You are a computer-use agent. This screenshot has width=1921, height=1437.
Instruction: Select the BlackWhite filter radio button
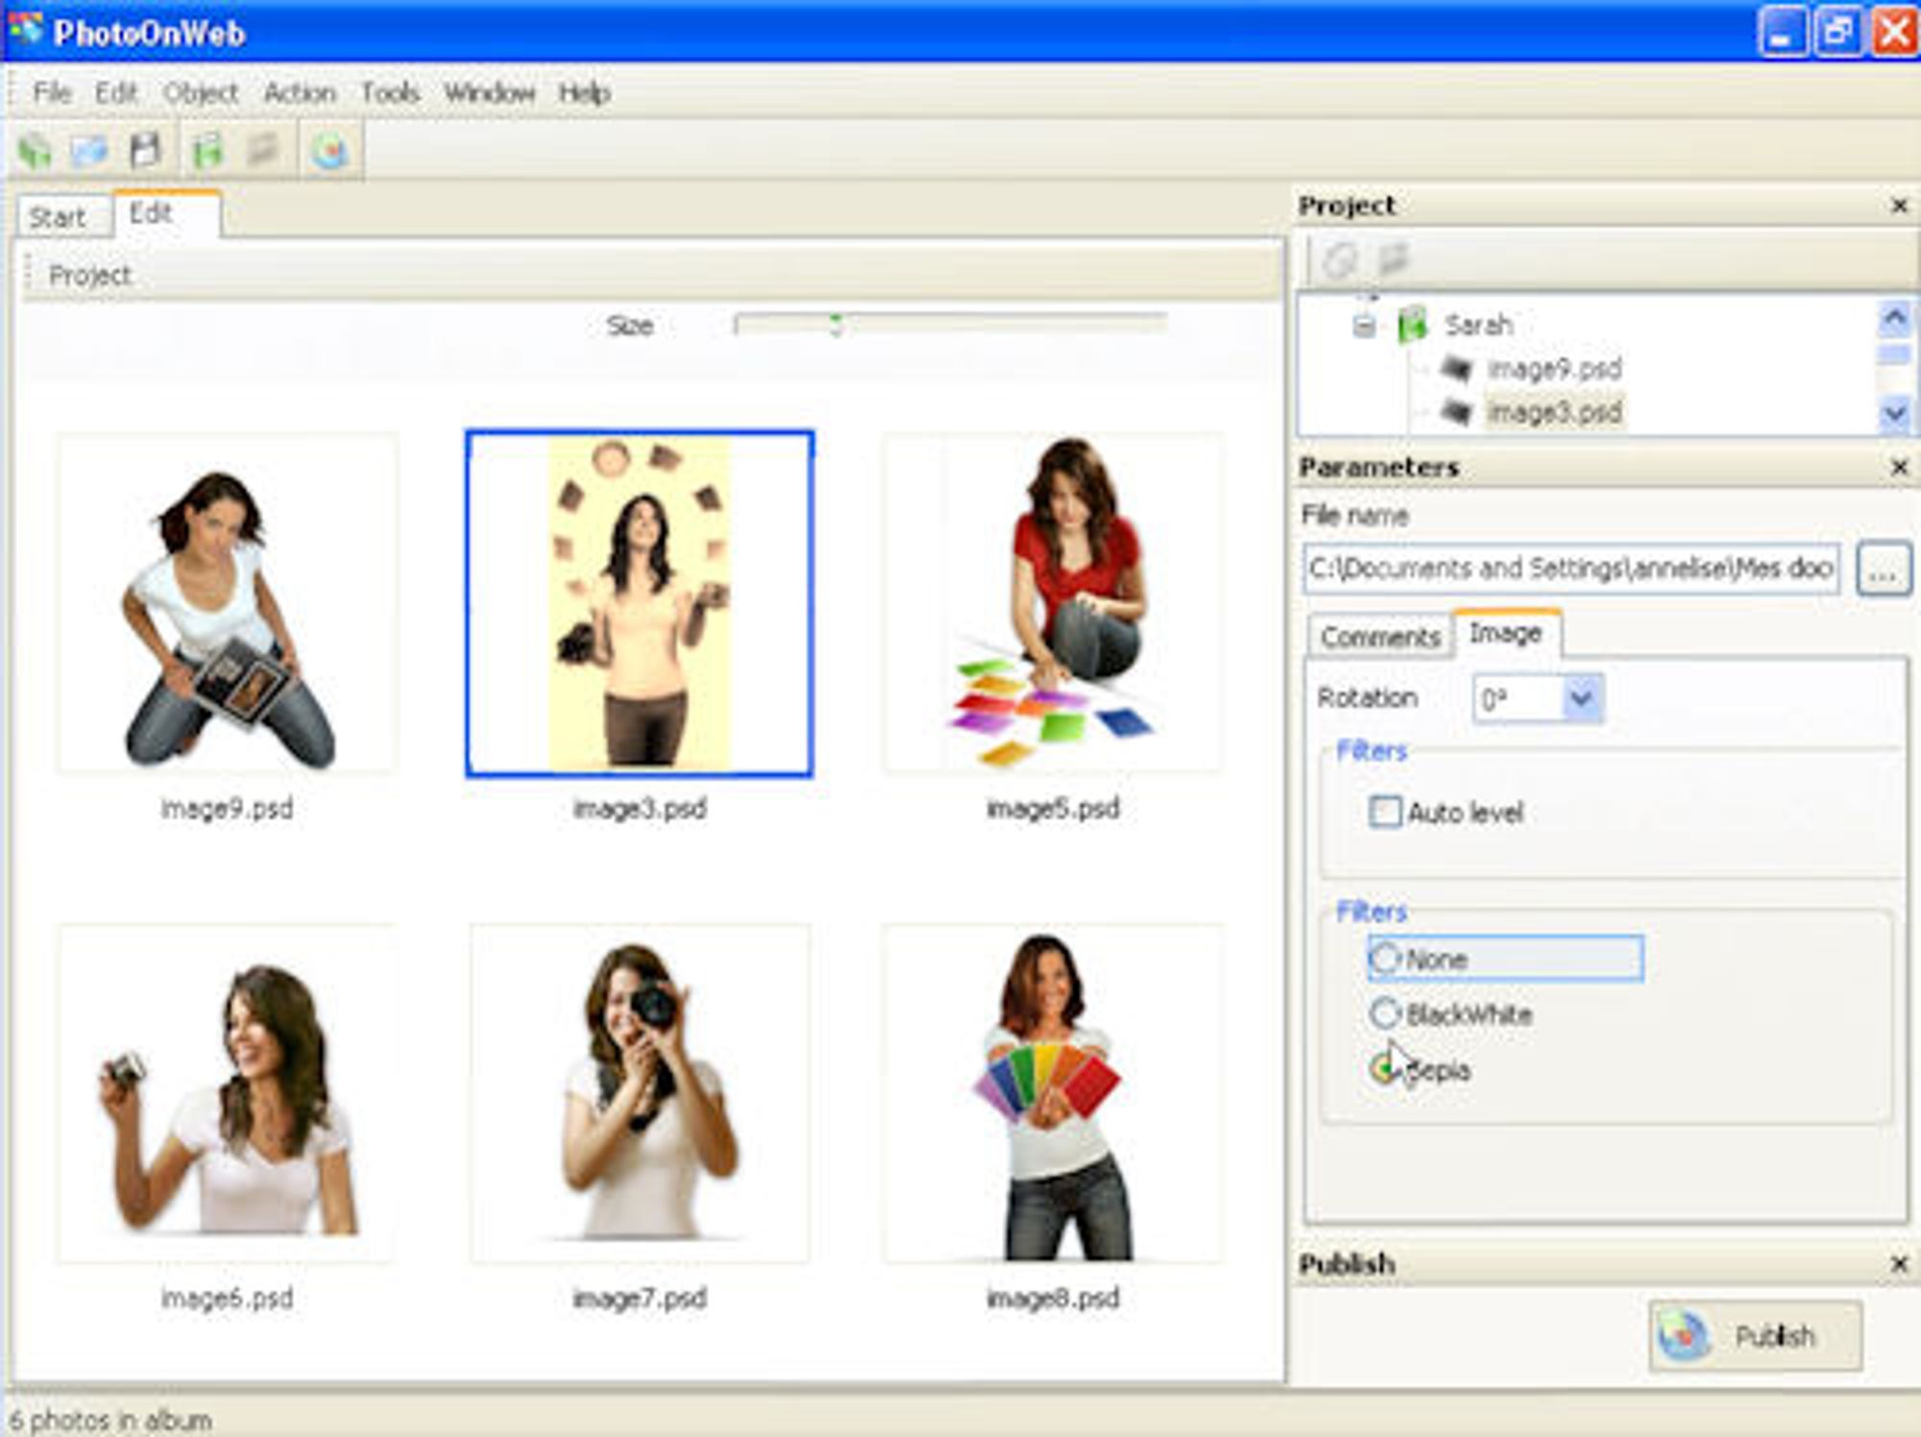click(x=1384, y=1012)
